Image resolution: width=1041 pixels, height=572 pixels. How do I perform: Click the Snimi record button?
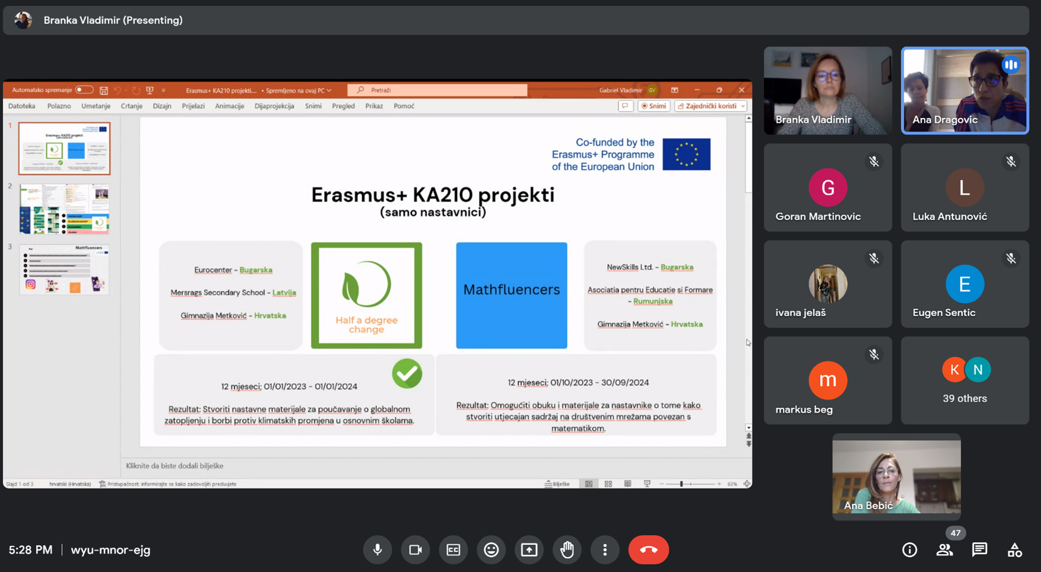[x=653, y=106]
